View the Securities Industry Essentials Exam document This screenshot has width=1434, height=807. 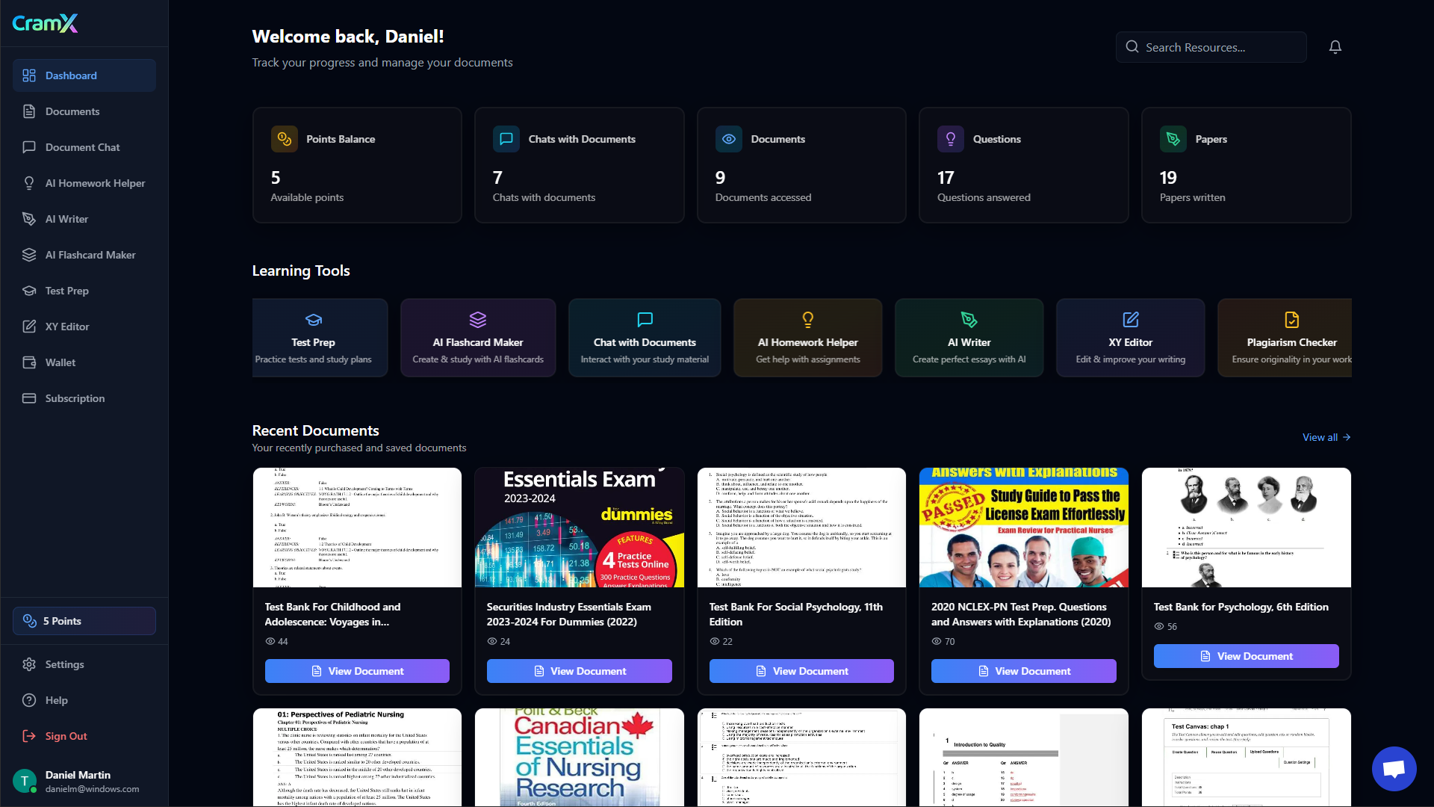(x=579, y=670)
